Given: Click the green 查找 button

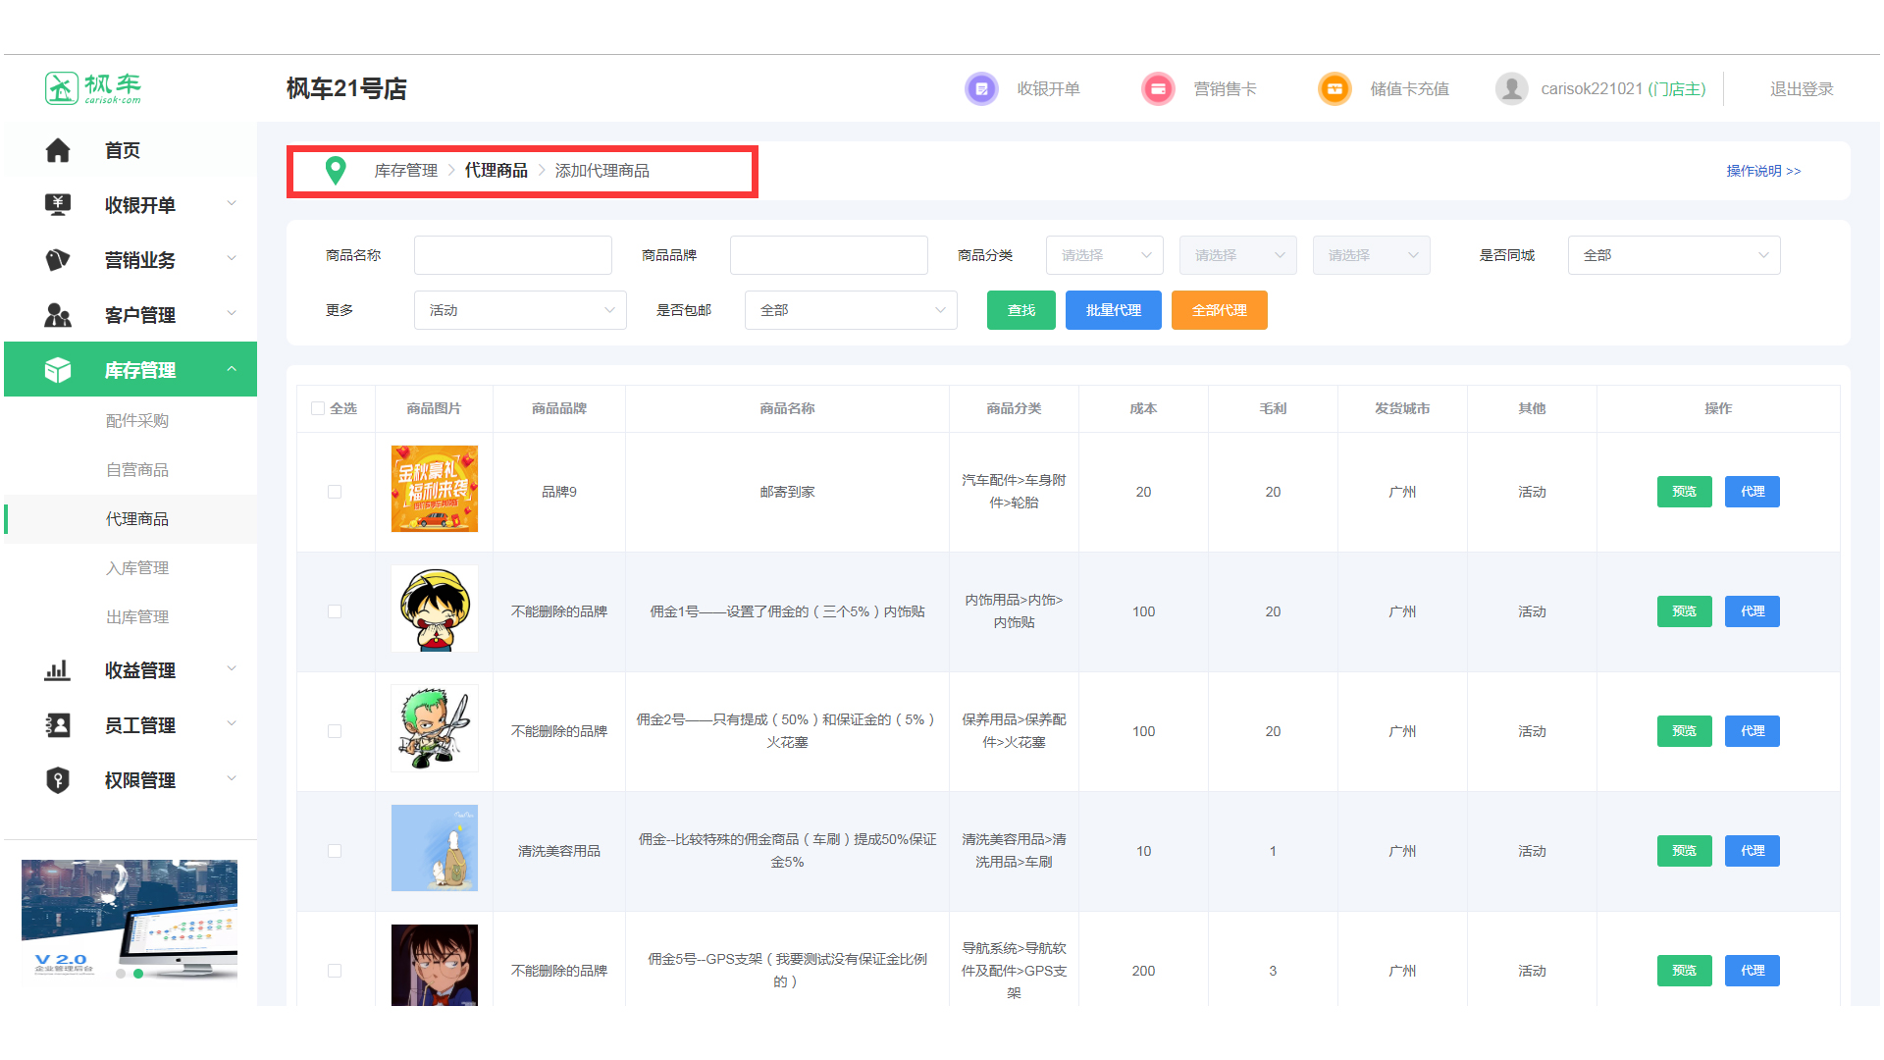Looking at the screenshot, I should (x=1020, y=310).
